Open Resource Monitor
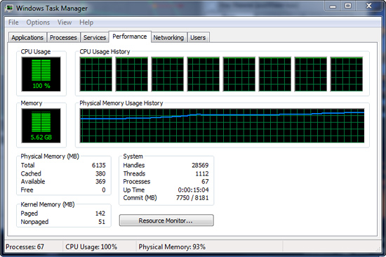Viewport: 386px width, 257px height. (x=166, y=220)
